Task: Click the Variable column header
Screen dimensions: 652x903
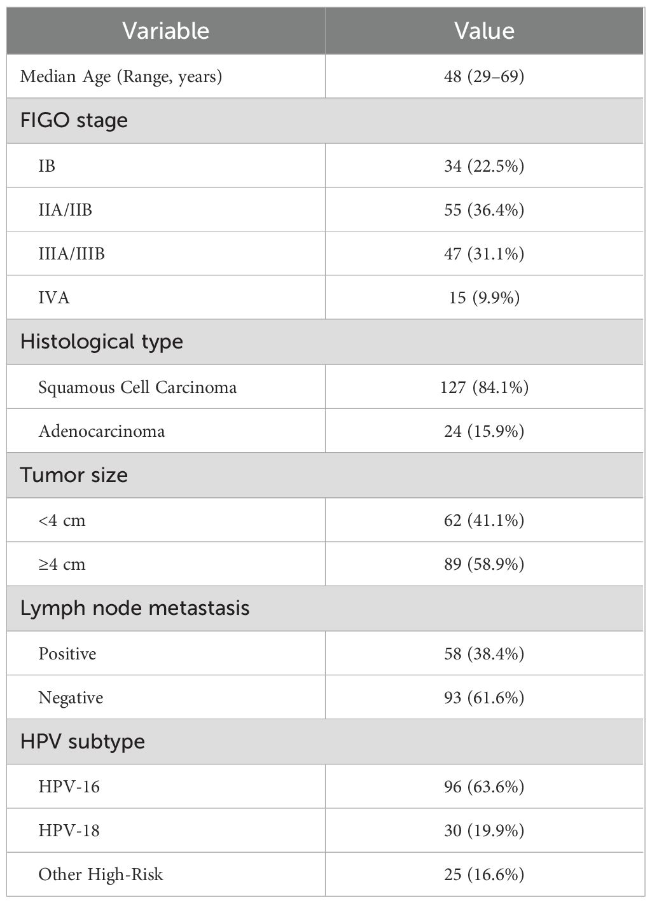Action: (165, 31)
